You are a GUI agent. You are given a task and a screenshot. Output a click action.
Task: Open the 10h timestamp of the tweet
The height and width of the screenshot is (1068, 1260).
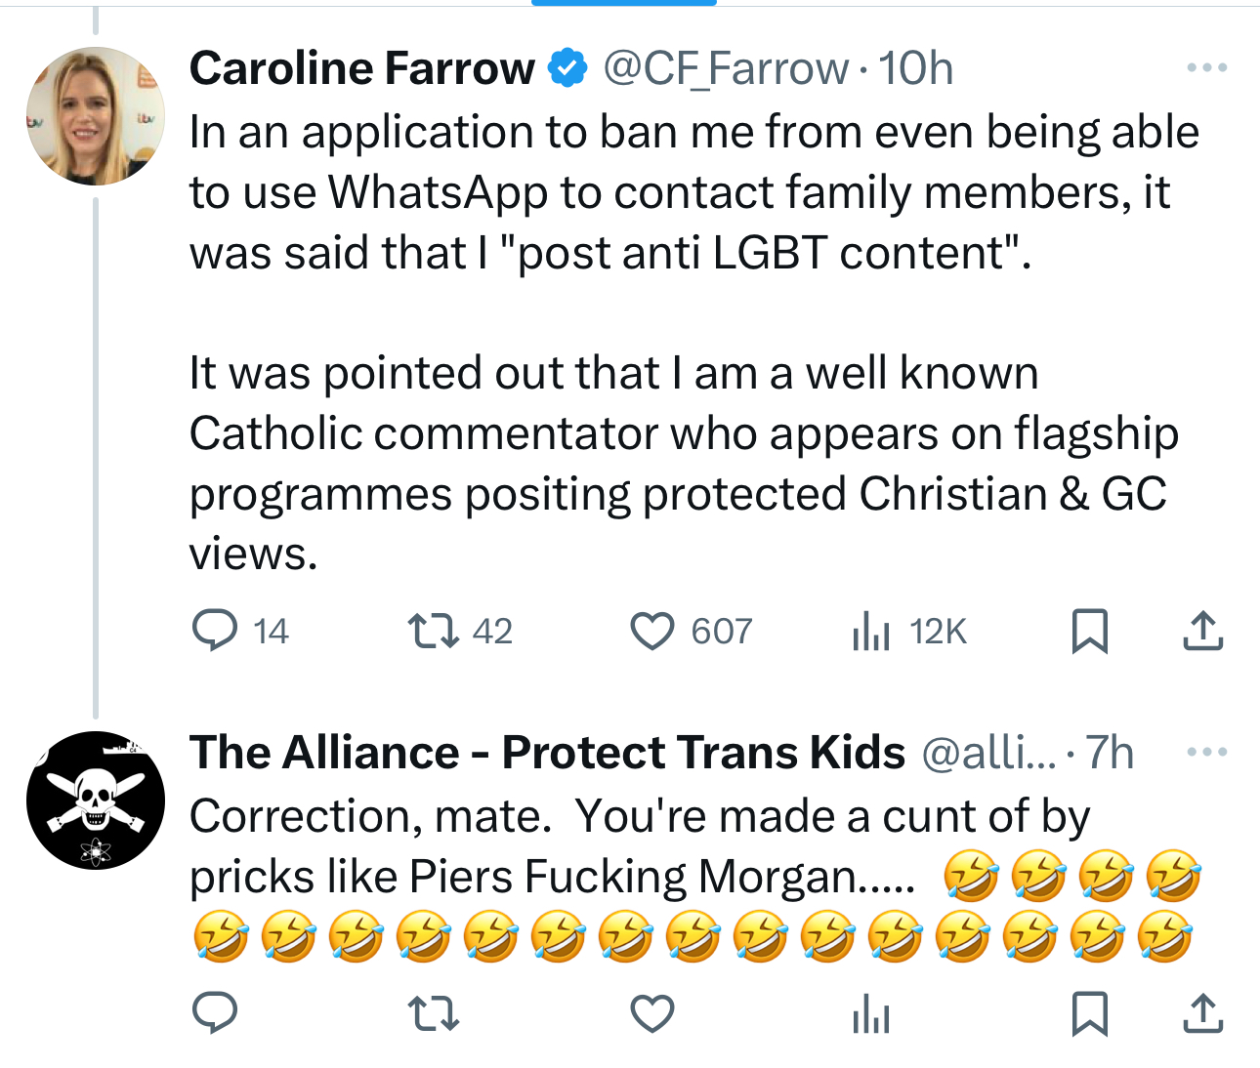(x=915, y=68)
